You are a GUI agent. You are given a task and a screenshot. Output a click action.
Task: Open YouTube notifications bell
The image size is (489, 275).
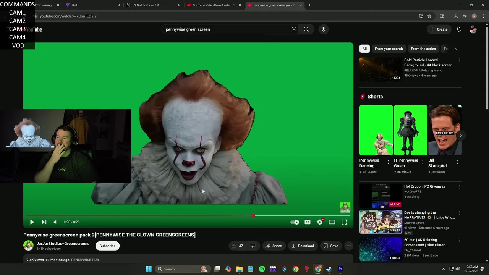click(x=459, y=29)
